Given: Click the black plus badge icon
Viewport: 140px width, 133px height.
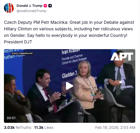Looking at the screenshot, I should point(50,6).
